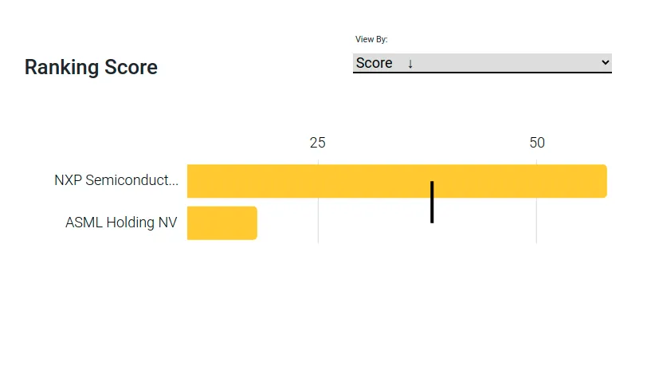Image resolution: width=651 pixels, height=390 pixels.
Task: Click the word Score inside the selector
Action: [374, 63]
